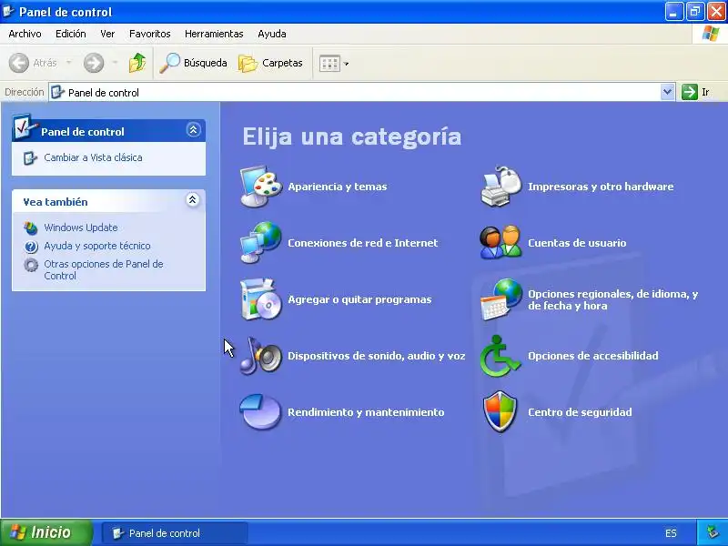This screenshot has width=728, height=546.
Task: Toggle the Carpetas folders pane
Action: [x=270, y=63]
